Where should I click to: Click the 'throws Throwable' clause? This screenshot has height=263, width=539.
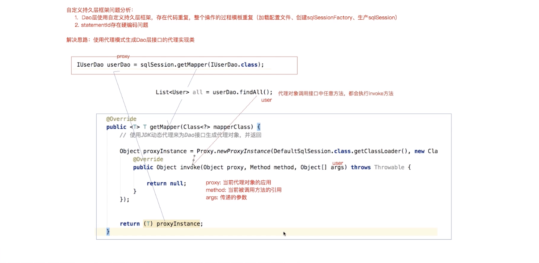click(378, 167)
